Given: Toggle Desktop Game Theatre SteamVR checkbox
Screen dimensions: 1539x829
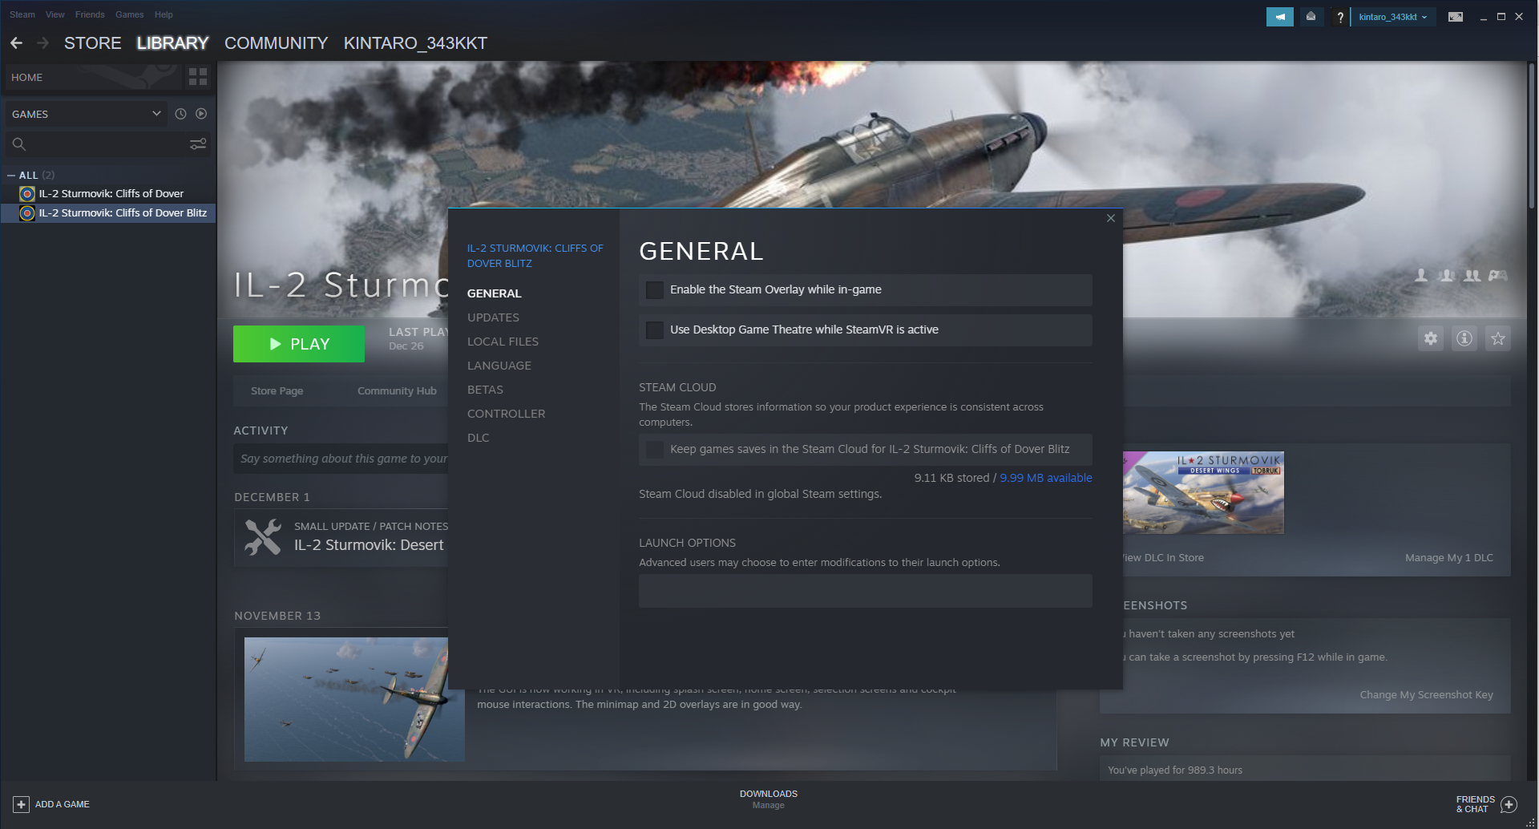Looking at the screenshot, I should pyautogui.click(x=655, y=330).
